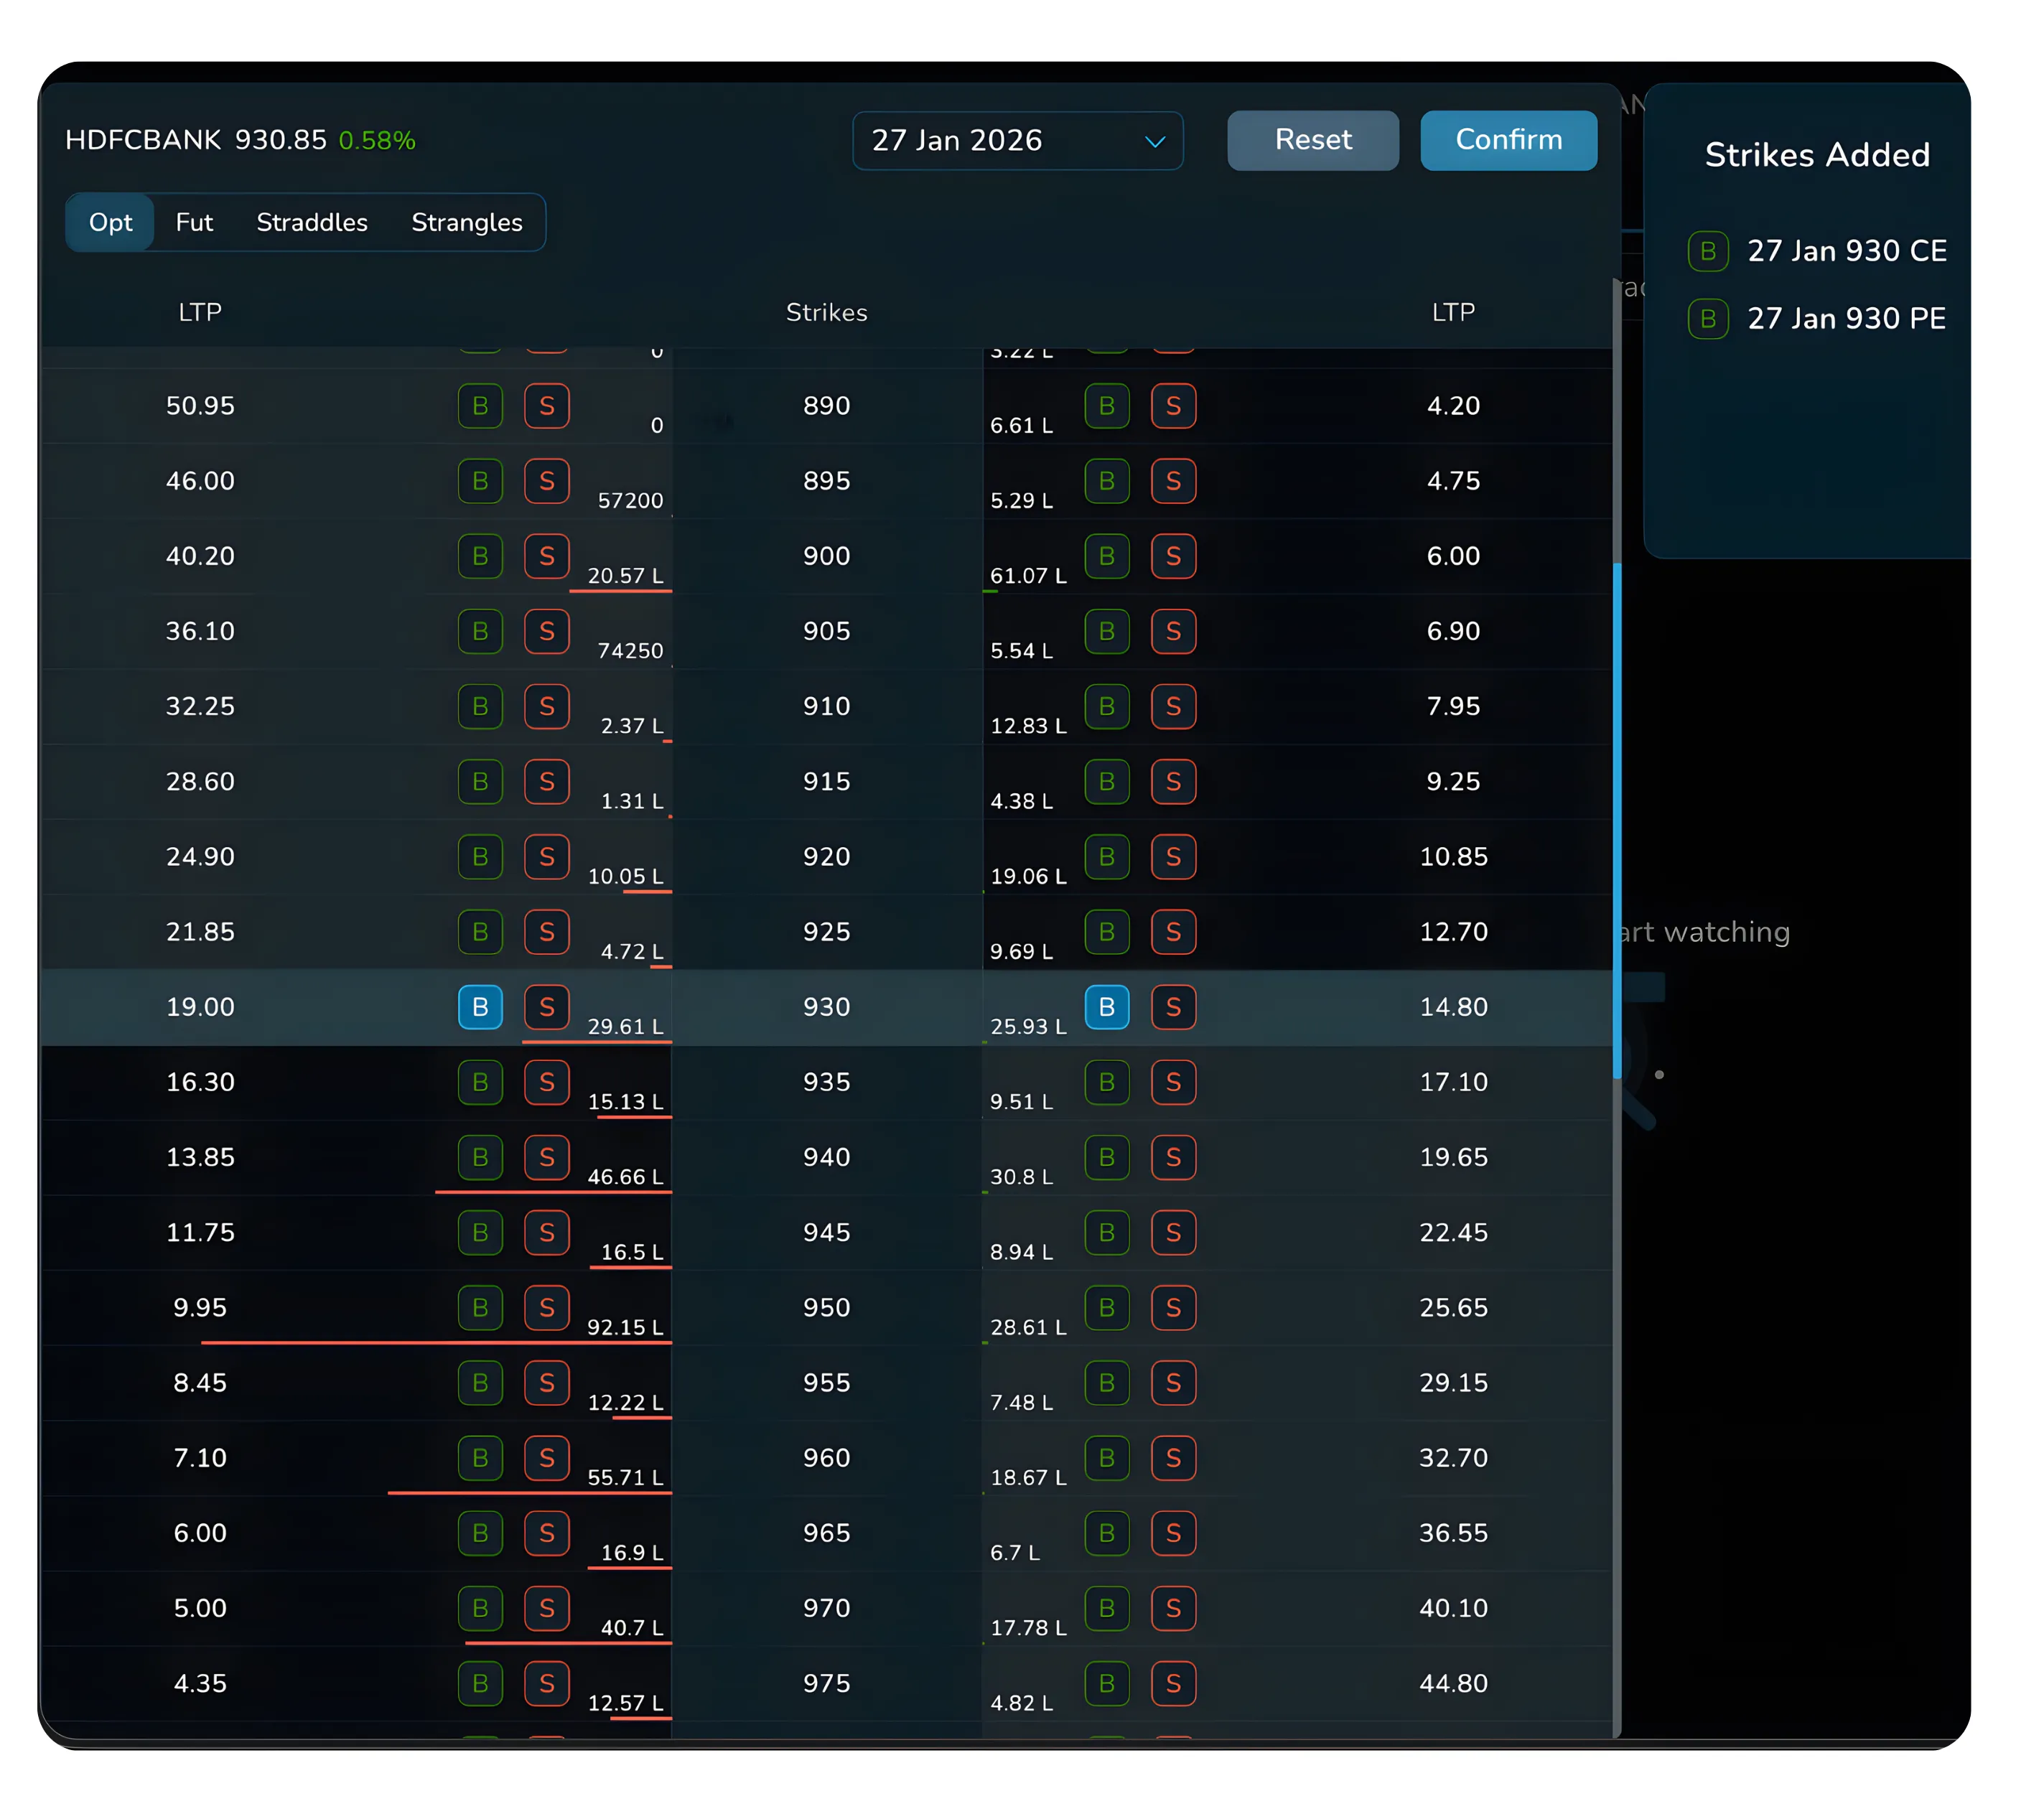This screenshot has height=1814, width=2044.
Task: Select the Strangles option view
Action: (466, 222)
